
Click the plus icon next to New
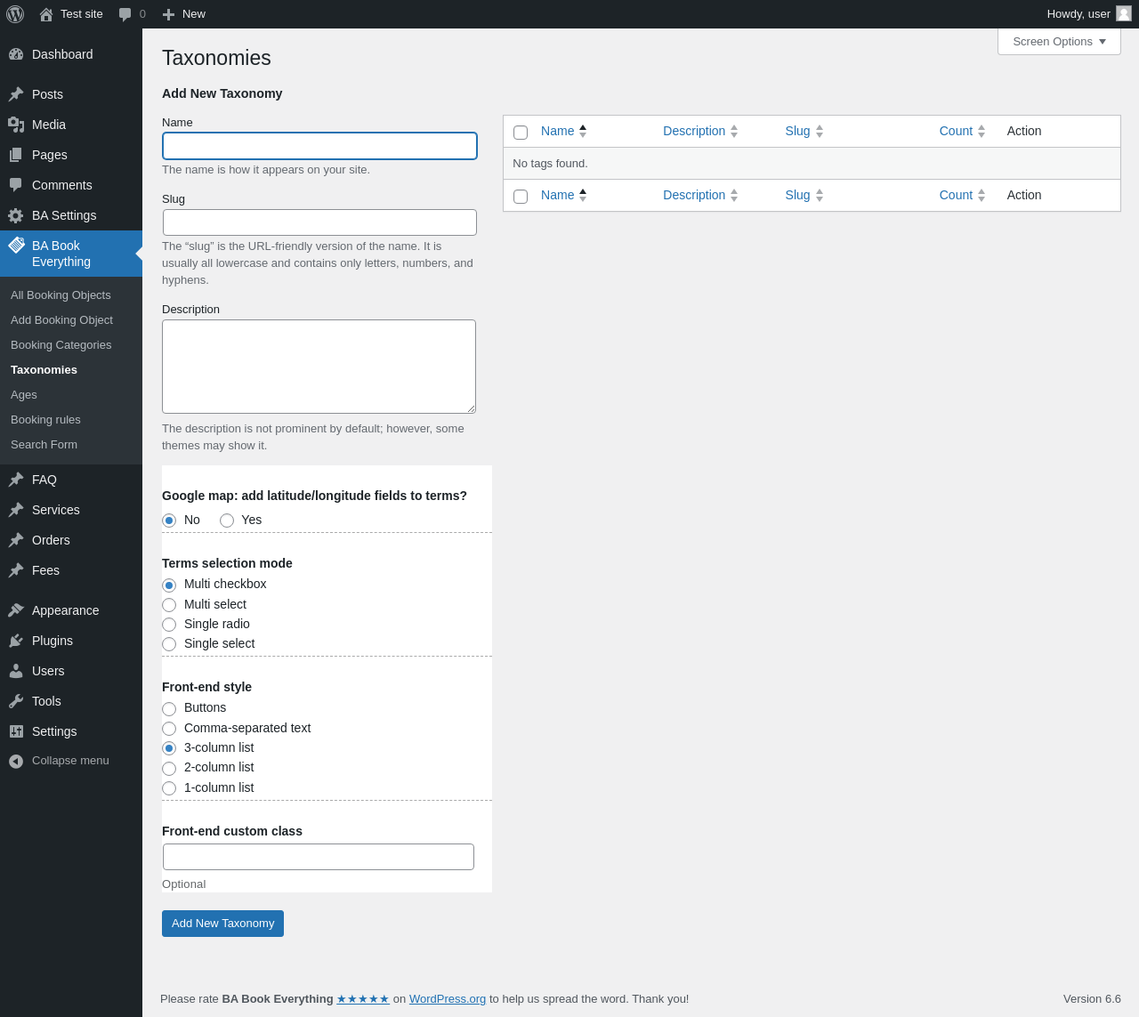168,14
